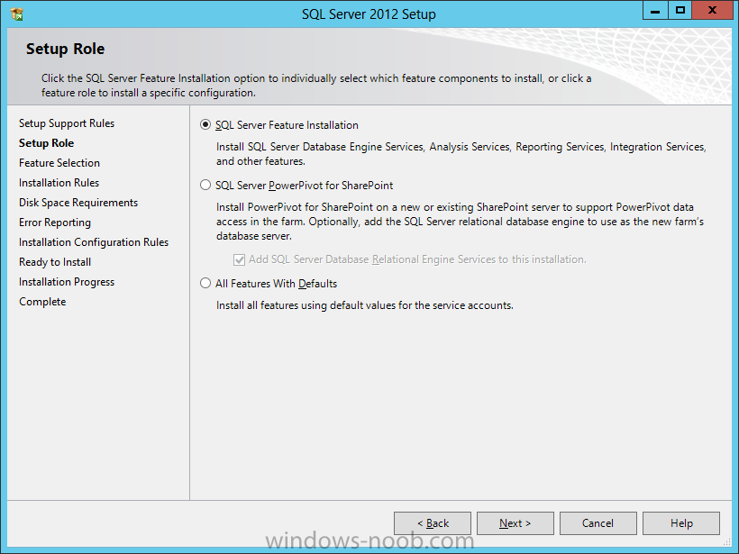This screenshot has width=739, height=554.
Task: Toggle Add SQL Server Database Relational Engine checkbox
Action: tap(239, 259)
